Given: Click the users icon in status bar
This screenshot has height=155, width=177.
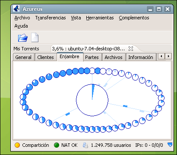Looking at the screenshot, I should [x=85, y=145].
